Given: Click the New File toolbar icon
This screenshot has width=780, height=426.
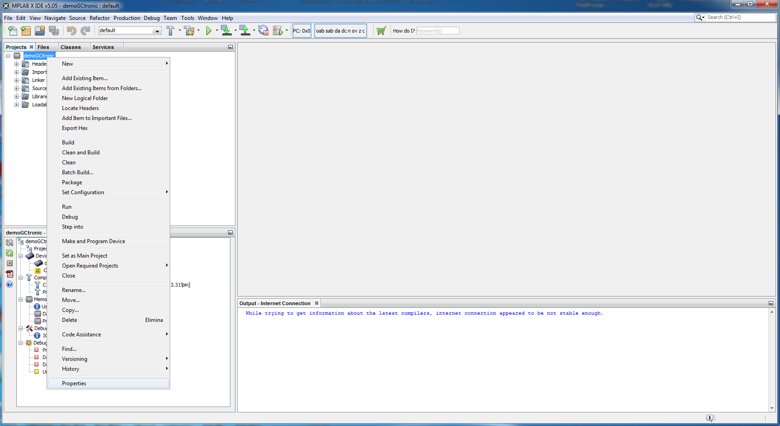Looking at the screenshot, I should [13, 31].
